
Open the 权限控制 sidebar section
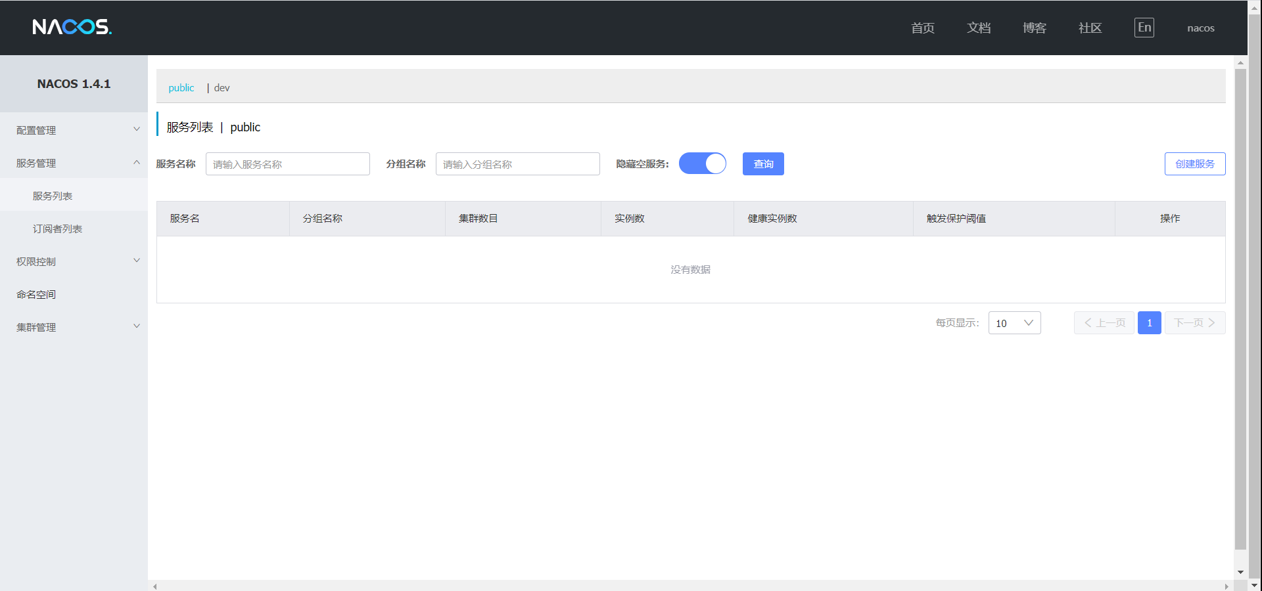pos(36,261)
